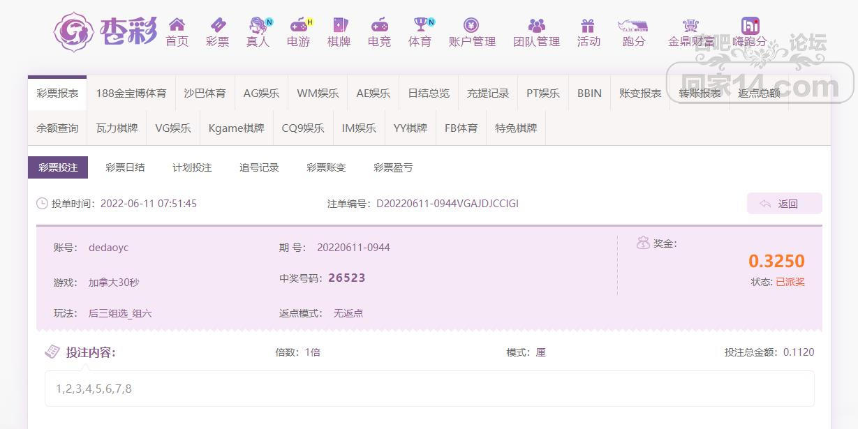Switch to the AG娱乐 tab
The width and height of the screenshot is (858, 429).
[261, 93]
